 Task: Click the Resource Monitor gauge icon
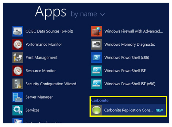pyautogui.click(x=18, y=71)
